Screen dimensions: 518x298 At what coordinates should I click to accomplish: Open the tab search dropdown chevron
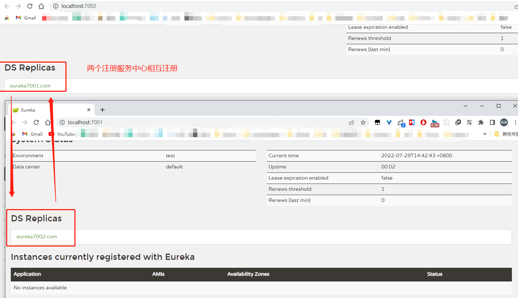pyautogui.click(x=466, y=106)
